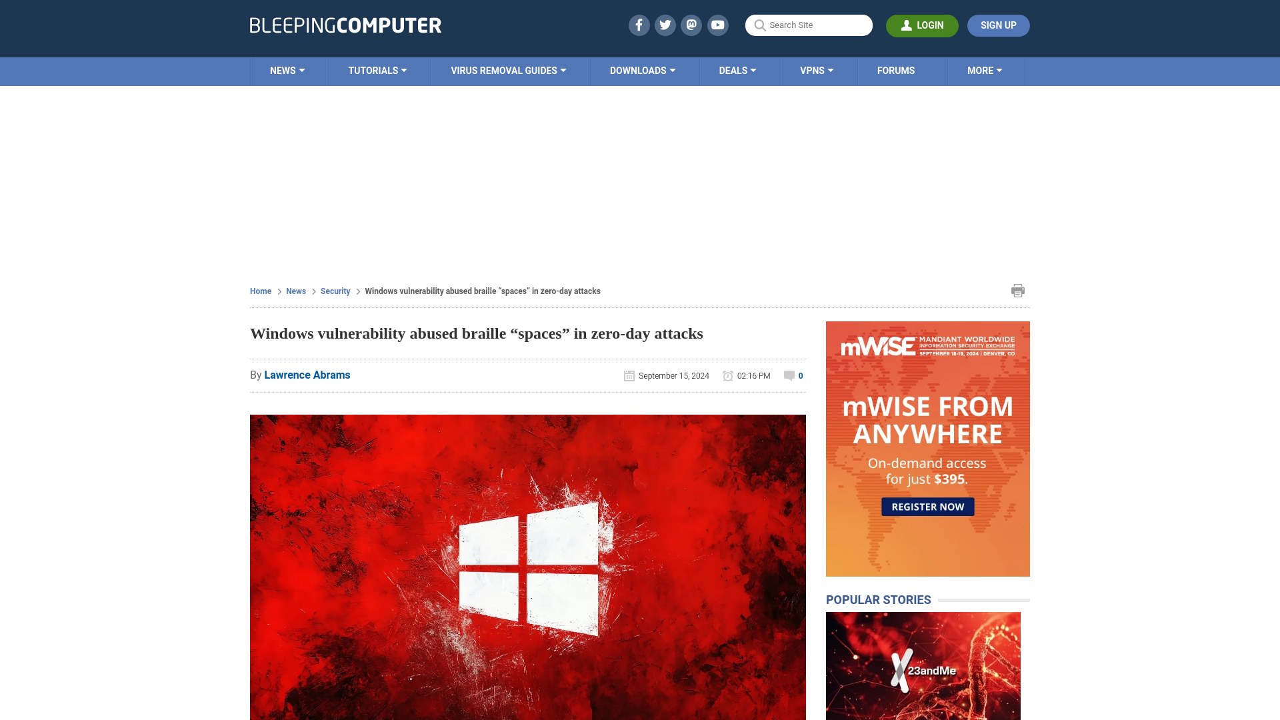Click the BleepingComputer YouTube icon
This screenshot has width=1280, height=720.
click(x=718, y=25)
